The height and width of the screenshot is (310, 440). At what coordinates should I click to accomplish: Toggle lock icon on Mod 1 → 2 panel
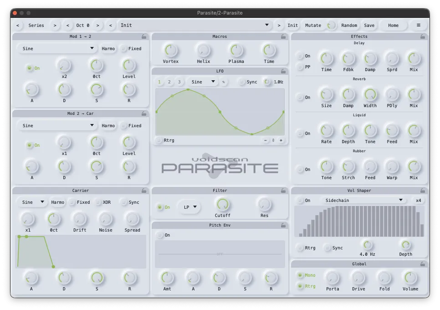coord(143,36)
